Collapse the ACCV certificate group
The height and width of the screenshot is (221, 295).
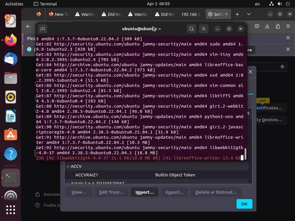tap(68, 166)
